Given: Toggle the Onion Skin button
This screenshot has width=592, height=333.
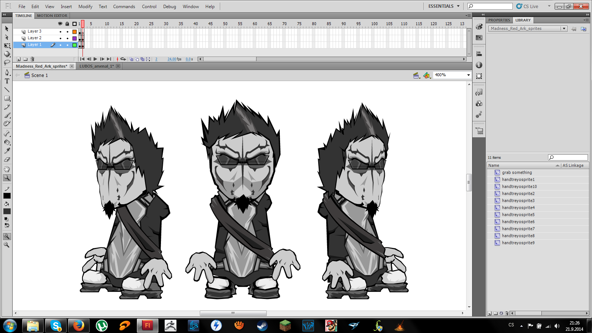Looking at the screenshot, I should tap(131, 59).
